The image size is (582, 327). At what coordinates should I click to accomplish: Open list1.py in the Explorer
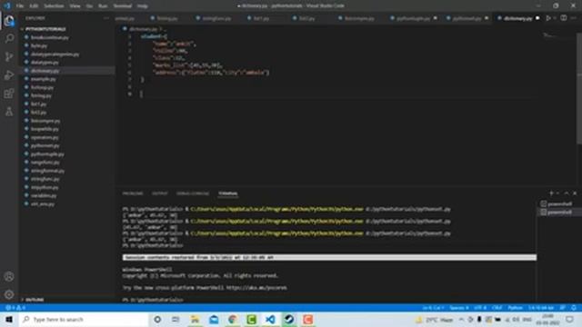tap(38, 104)
